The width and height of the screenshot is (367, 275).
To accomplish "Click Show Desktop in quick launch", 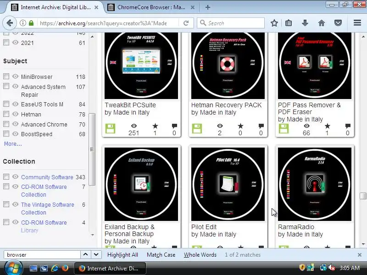I will coord(33,268).
